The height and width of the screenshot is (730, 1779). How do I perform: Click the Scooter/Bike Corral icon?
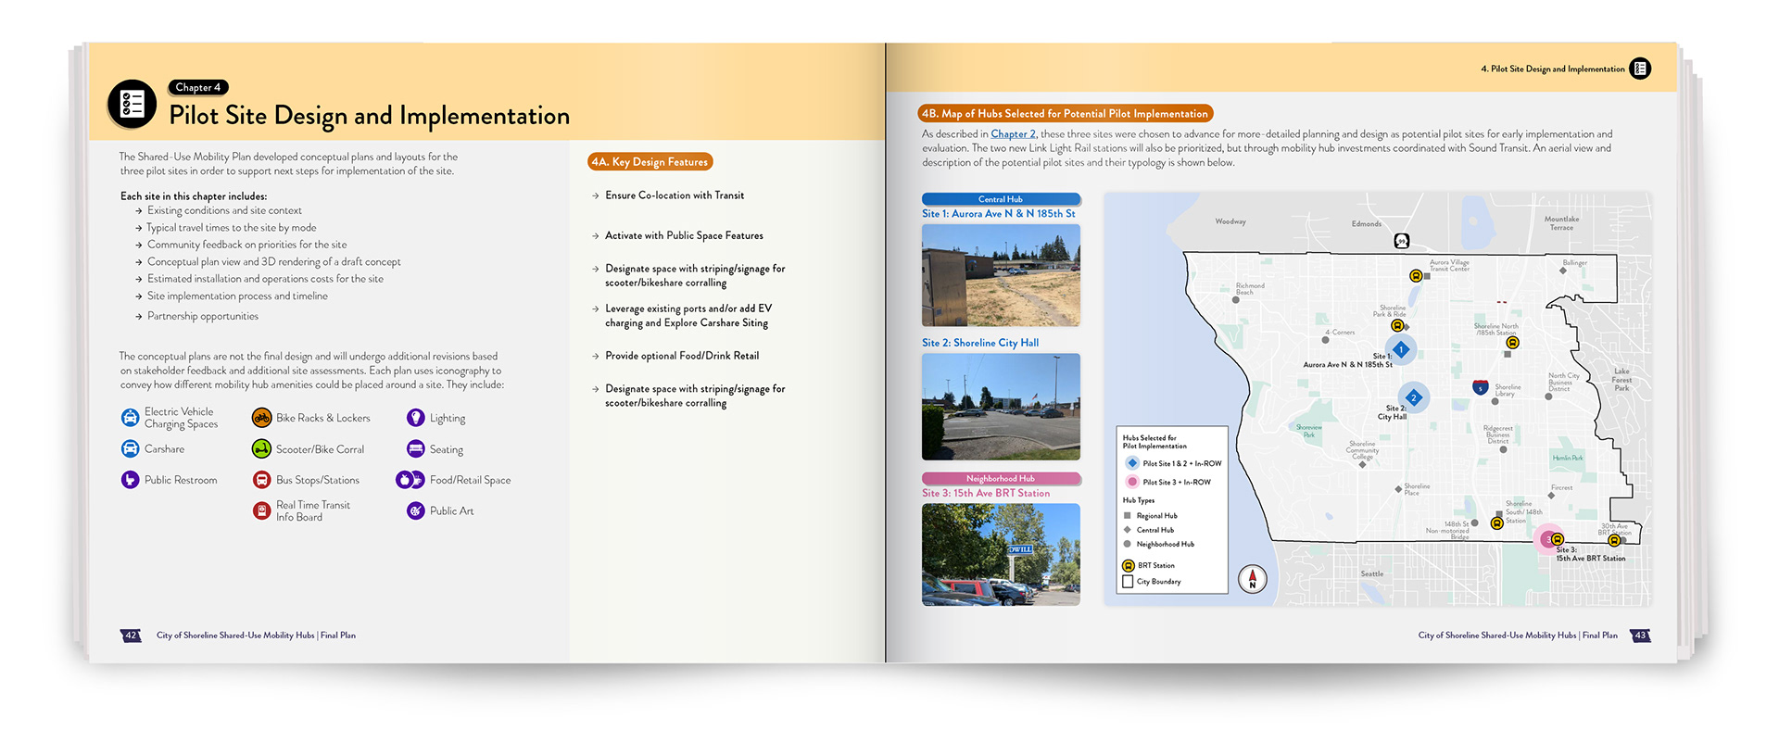(262, 449)
